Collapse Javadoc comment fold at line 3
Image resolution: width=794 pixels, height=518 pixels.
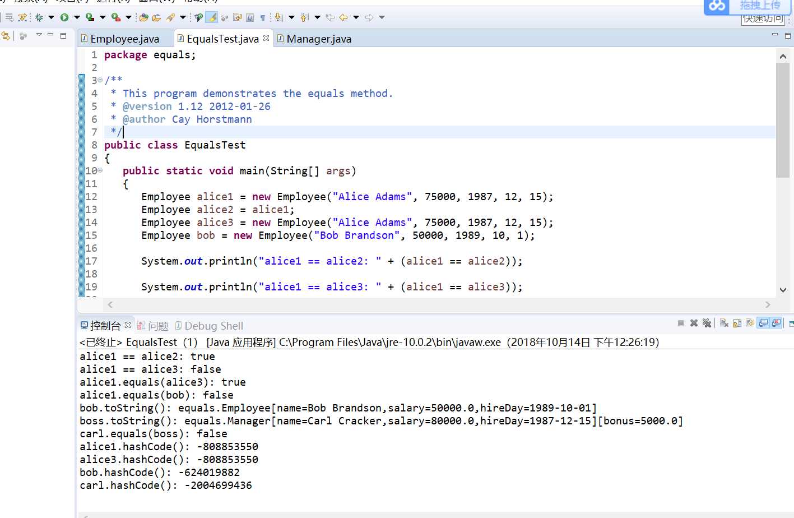tap(100, 80)
